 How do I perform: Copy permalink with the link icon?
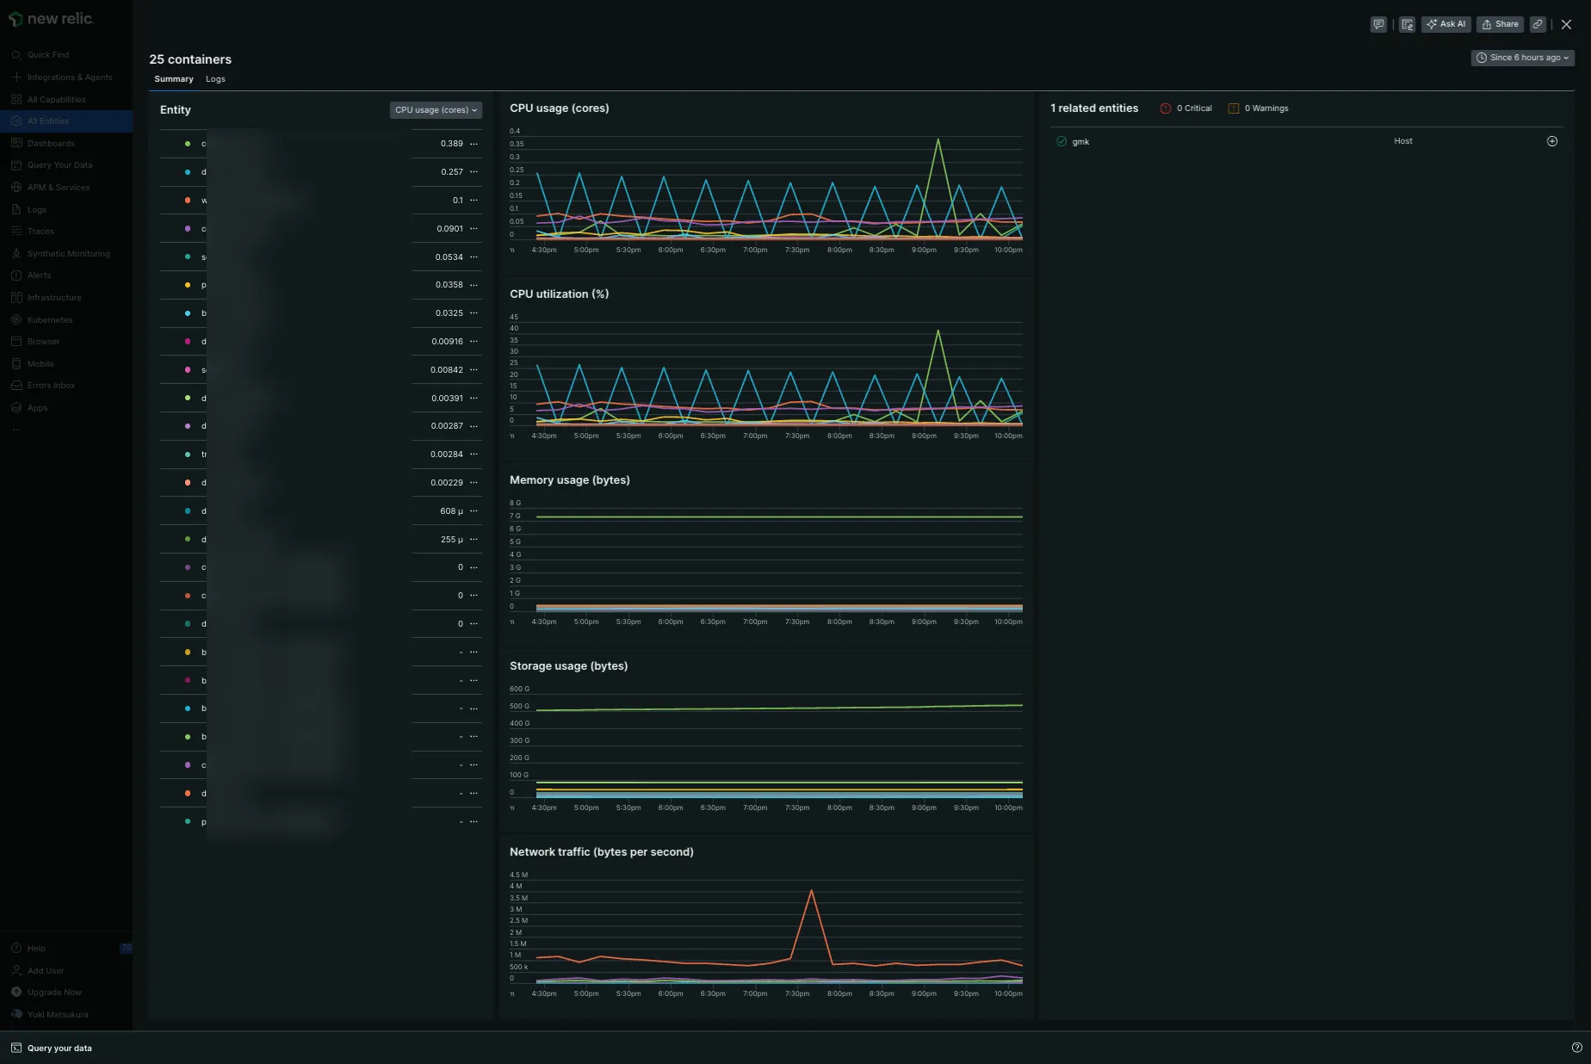[x=1538, y=24]
